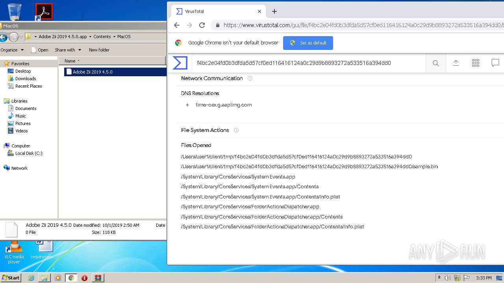Open a new Chrome tab

click(x=274, y=11)
